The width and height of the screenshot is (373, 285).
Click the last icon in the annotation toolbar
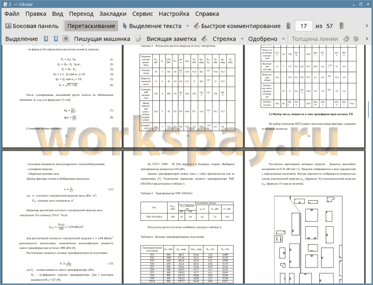[356, 38]
